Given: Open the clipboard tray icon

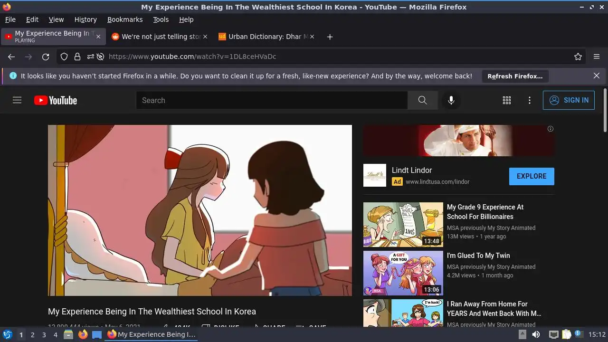Looking at the screenshot, I should (566, 334).
